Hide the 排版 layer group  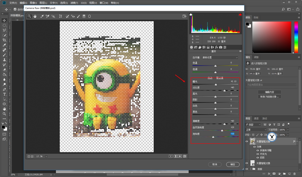click(247, 169)
